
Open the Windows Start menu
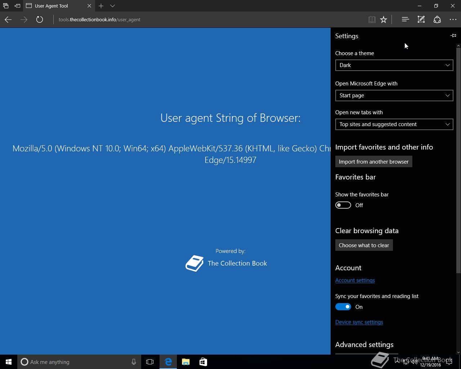pyautogui.click(x=9, y=362)
